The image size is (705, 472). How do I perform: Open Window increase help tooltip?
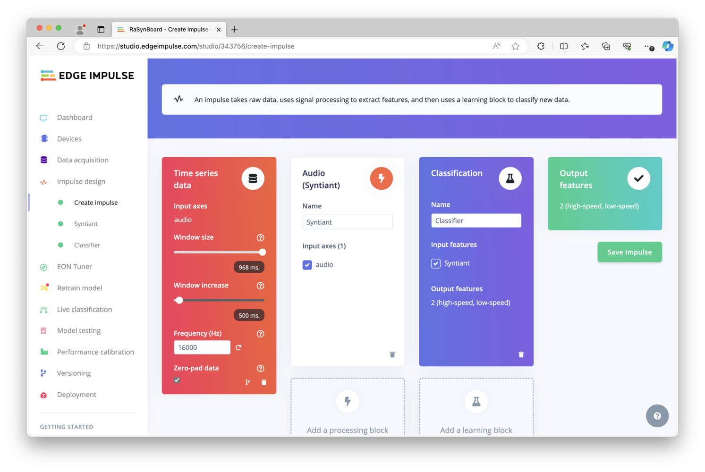(x=260, y=286)
